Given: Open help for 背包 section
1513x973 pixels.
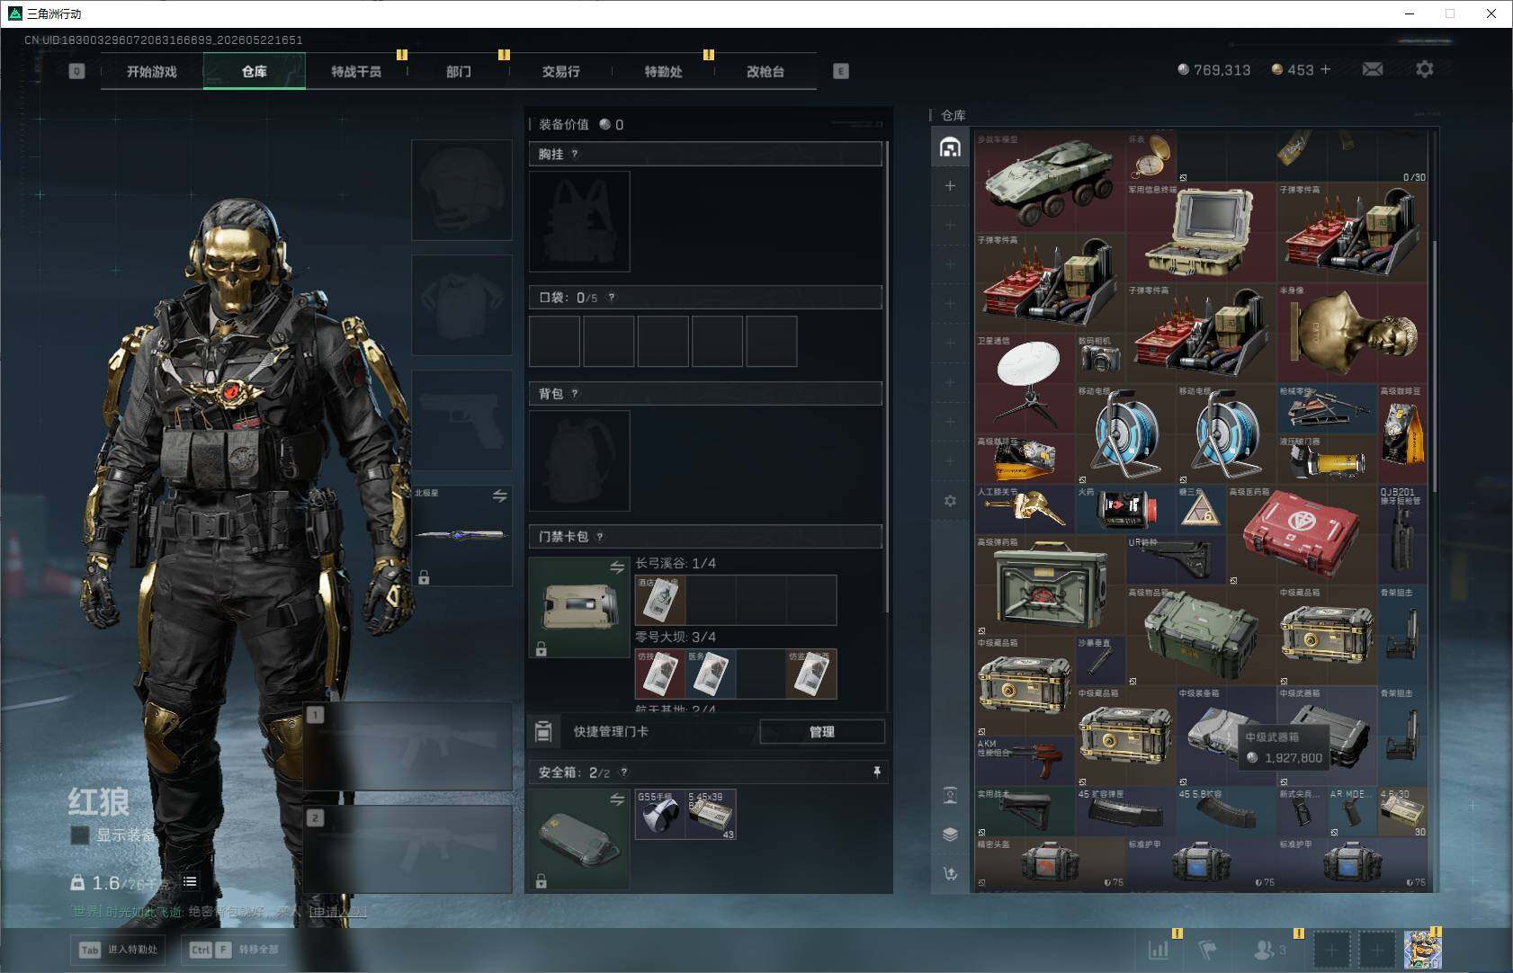Looking at the screenshot, I should pos(575,394).
